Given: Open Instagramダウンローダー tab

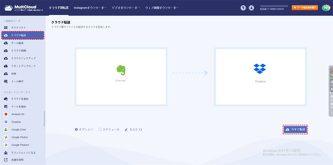Looking at the screenshot, I should (90, 8).
